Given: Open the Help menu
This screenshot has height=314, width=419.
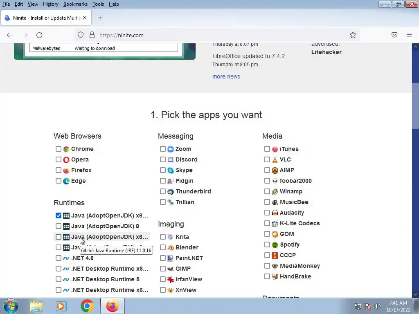Looking at the screenshot, I should 114,4.
